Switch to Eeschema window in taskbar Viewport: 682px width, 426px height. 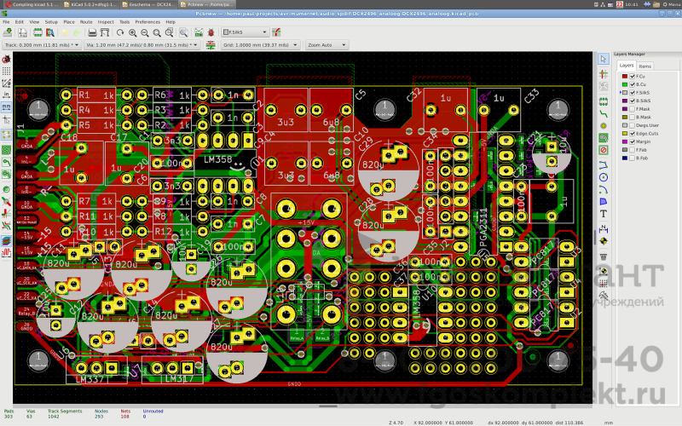pos(147,4)
